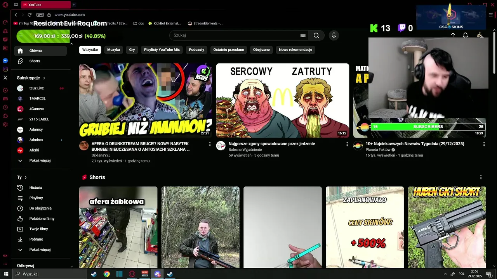Open a new browser tab with plus
Screen dimensions: 497x279
tap(74, 5)
